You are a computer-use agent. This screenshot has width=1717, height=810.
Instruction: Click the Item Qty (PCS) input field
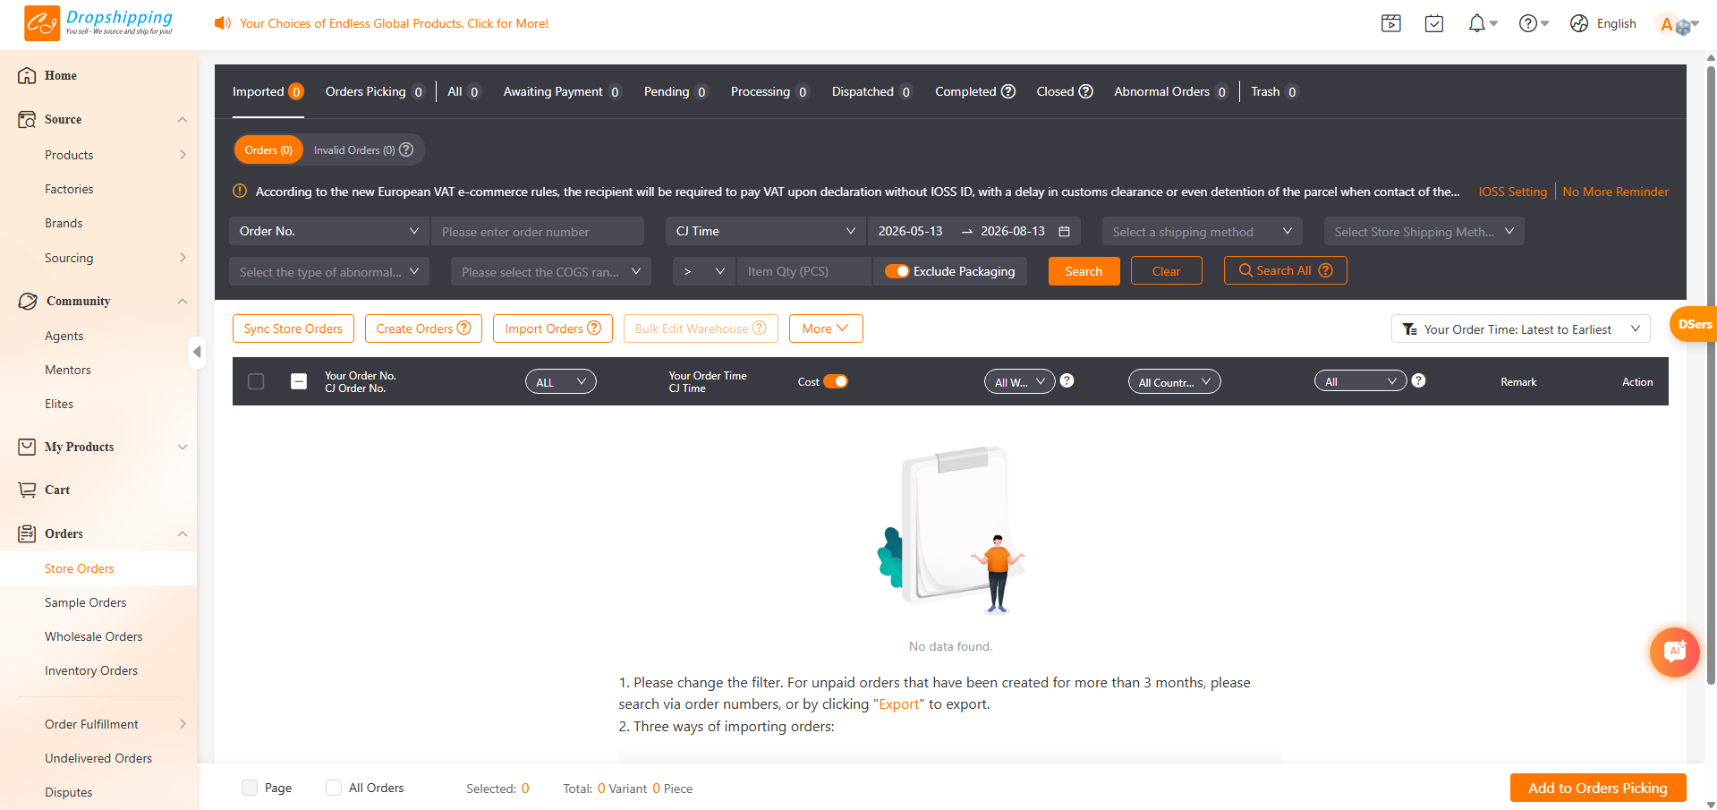(x=803, y=271)
